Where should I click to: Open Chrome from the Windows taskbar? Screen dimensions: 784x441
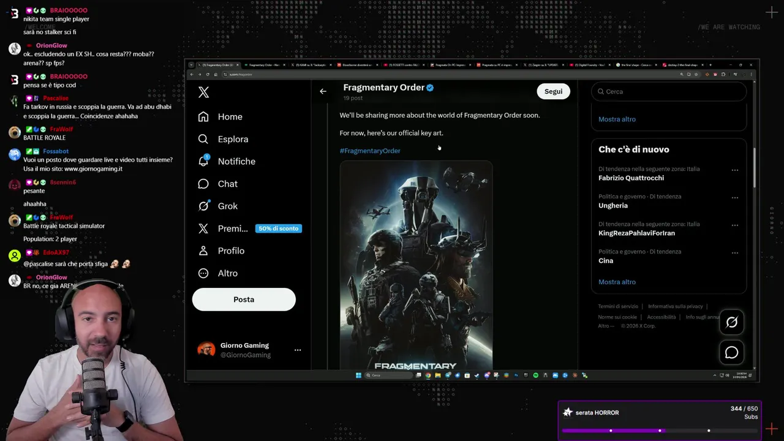pyautogui.click(x=428, y=375)
